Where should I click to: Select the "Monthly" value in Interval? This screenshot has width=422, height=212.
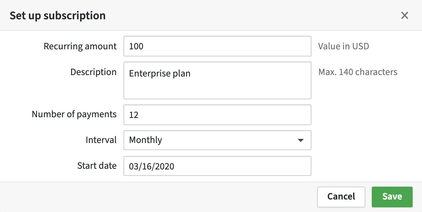click(x=145, y=140)
